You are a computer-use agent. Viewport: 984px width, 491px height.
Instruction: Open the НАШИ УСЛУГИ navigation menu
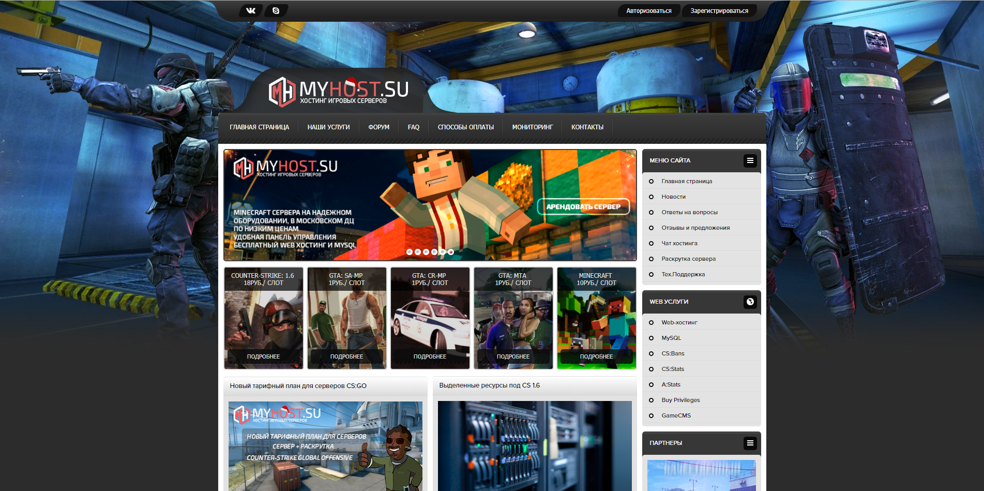[x=328, y=127]
